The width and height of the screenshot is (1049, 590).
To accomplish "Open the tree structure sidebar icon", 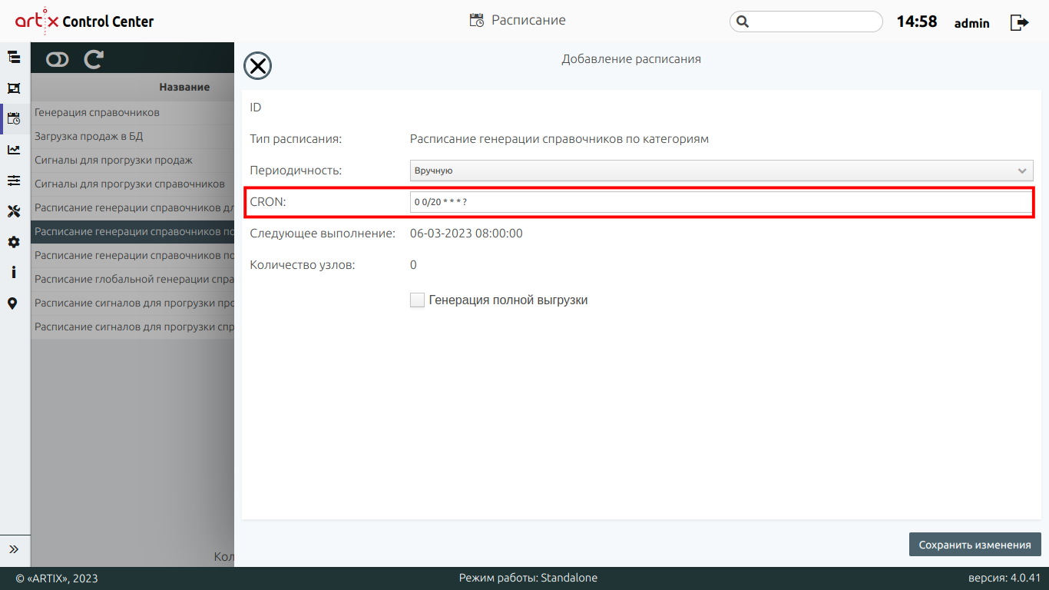I will pos(14,57).
